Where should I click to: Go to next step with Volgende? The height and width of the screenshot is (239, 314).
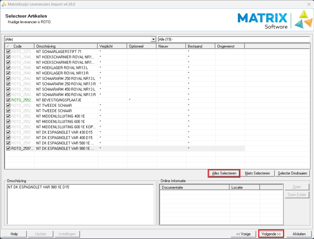271,234
